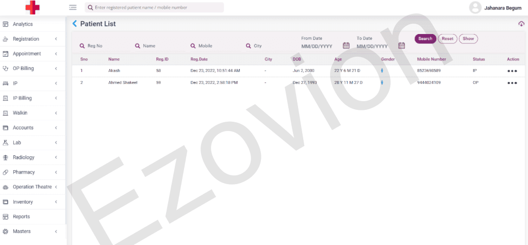Click the IP bed icon
The width and height of the screenshot is (528, 245).
click(x=5, y=83)
